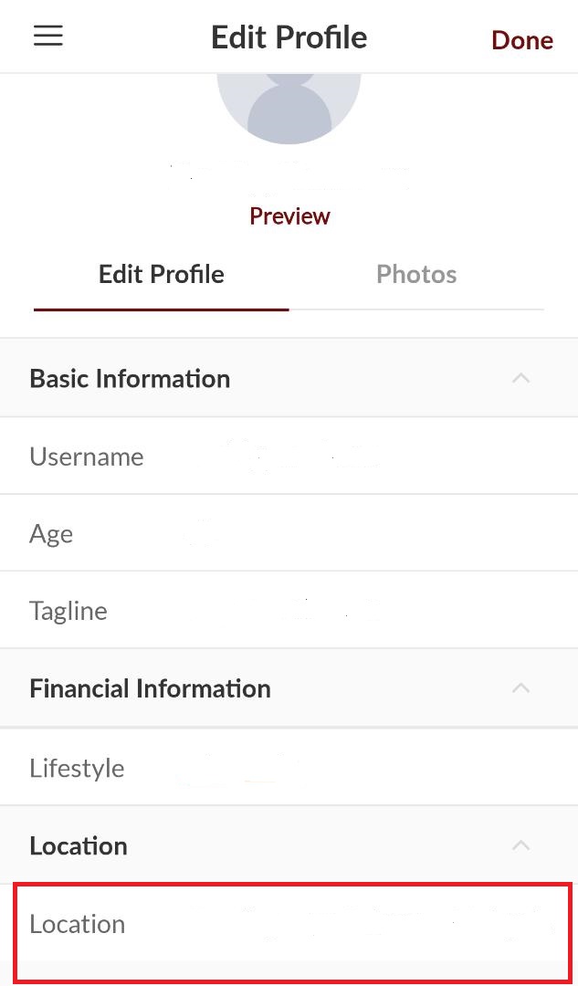Open the hamburger menu
The width and height of the screenshot is (578, 986).
pyautogui.click(x=48, y=36)
